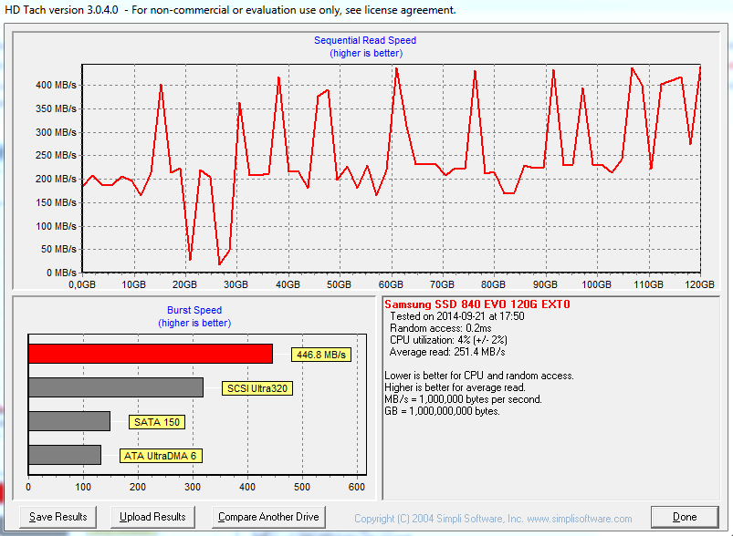Click the Sequential Read Speed chart title

(x=365, y=41)
